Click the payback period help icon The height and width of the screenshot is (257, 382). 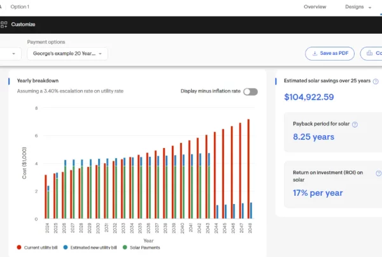(355, 125)
